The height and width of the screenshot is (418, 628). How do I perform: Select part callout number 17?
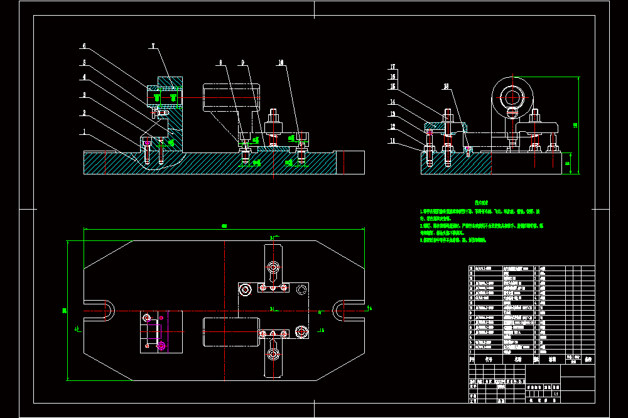coord(393,67)
